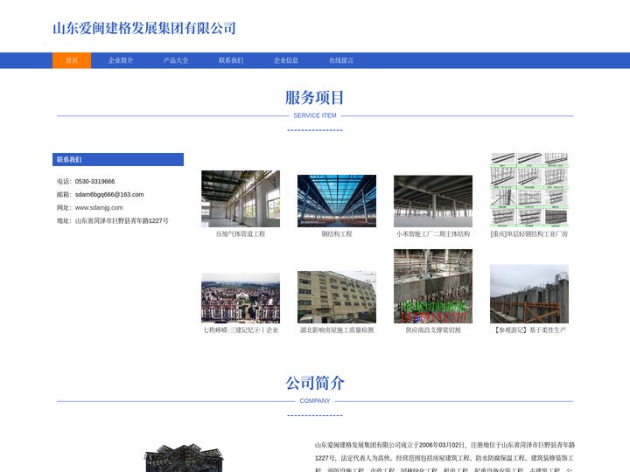Click 在线留言 in the navigation bar
The image size is (630, 472).
341,60
